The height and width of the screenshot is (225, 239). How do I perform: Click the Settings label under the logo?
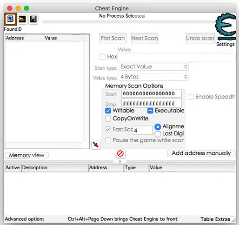[x=226, y=44]
